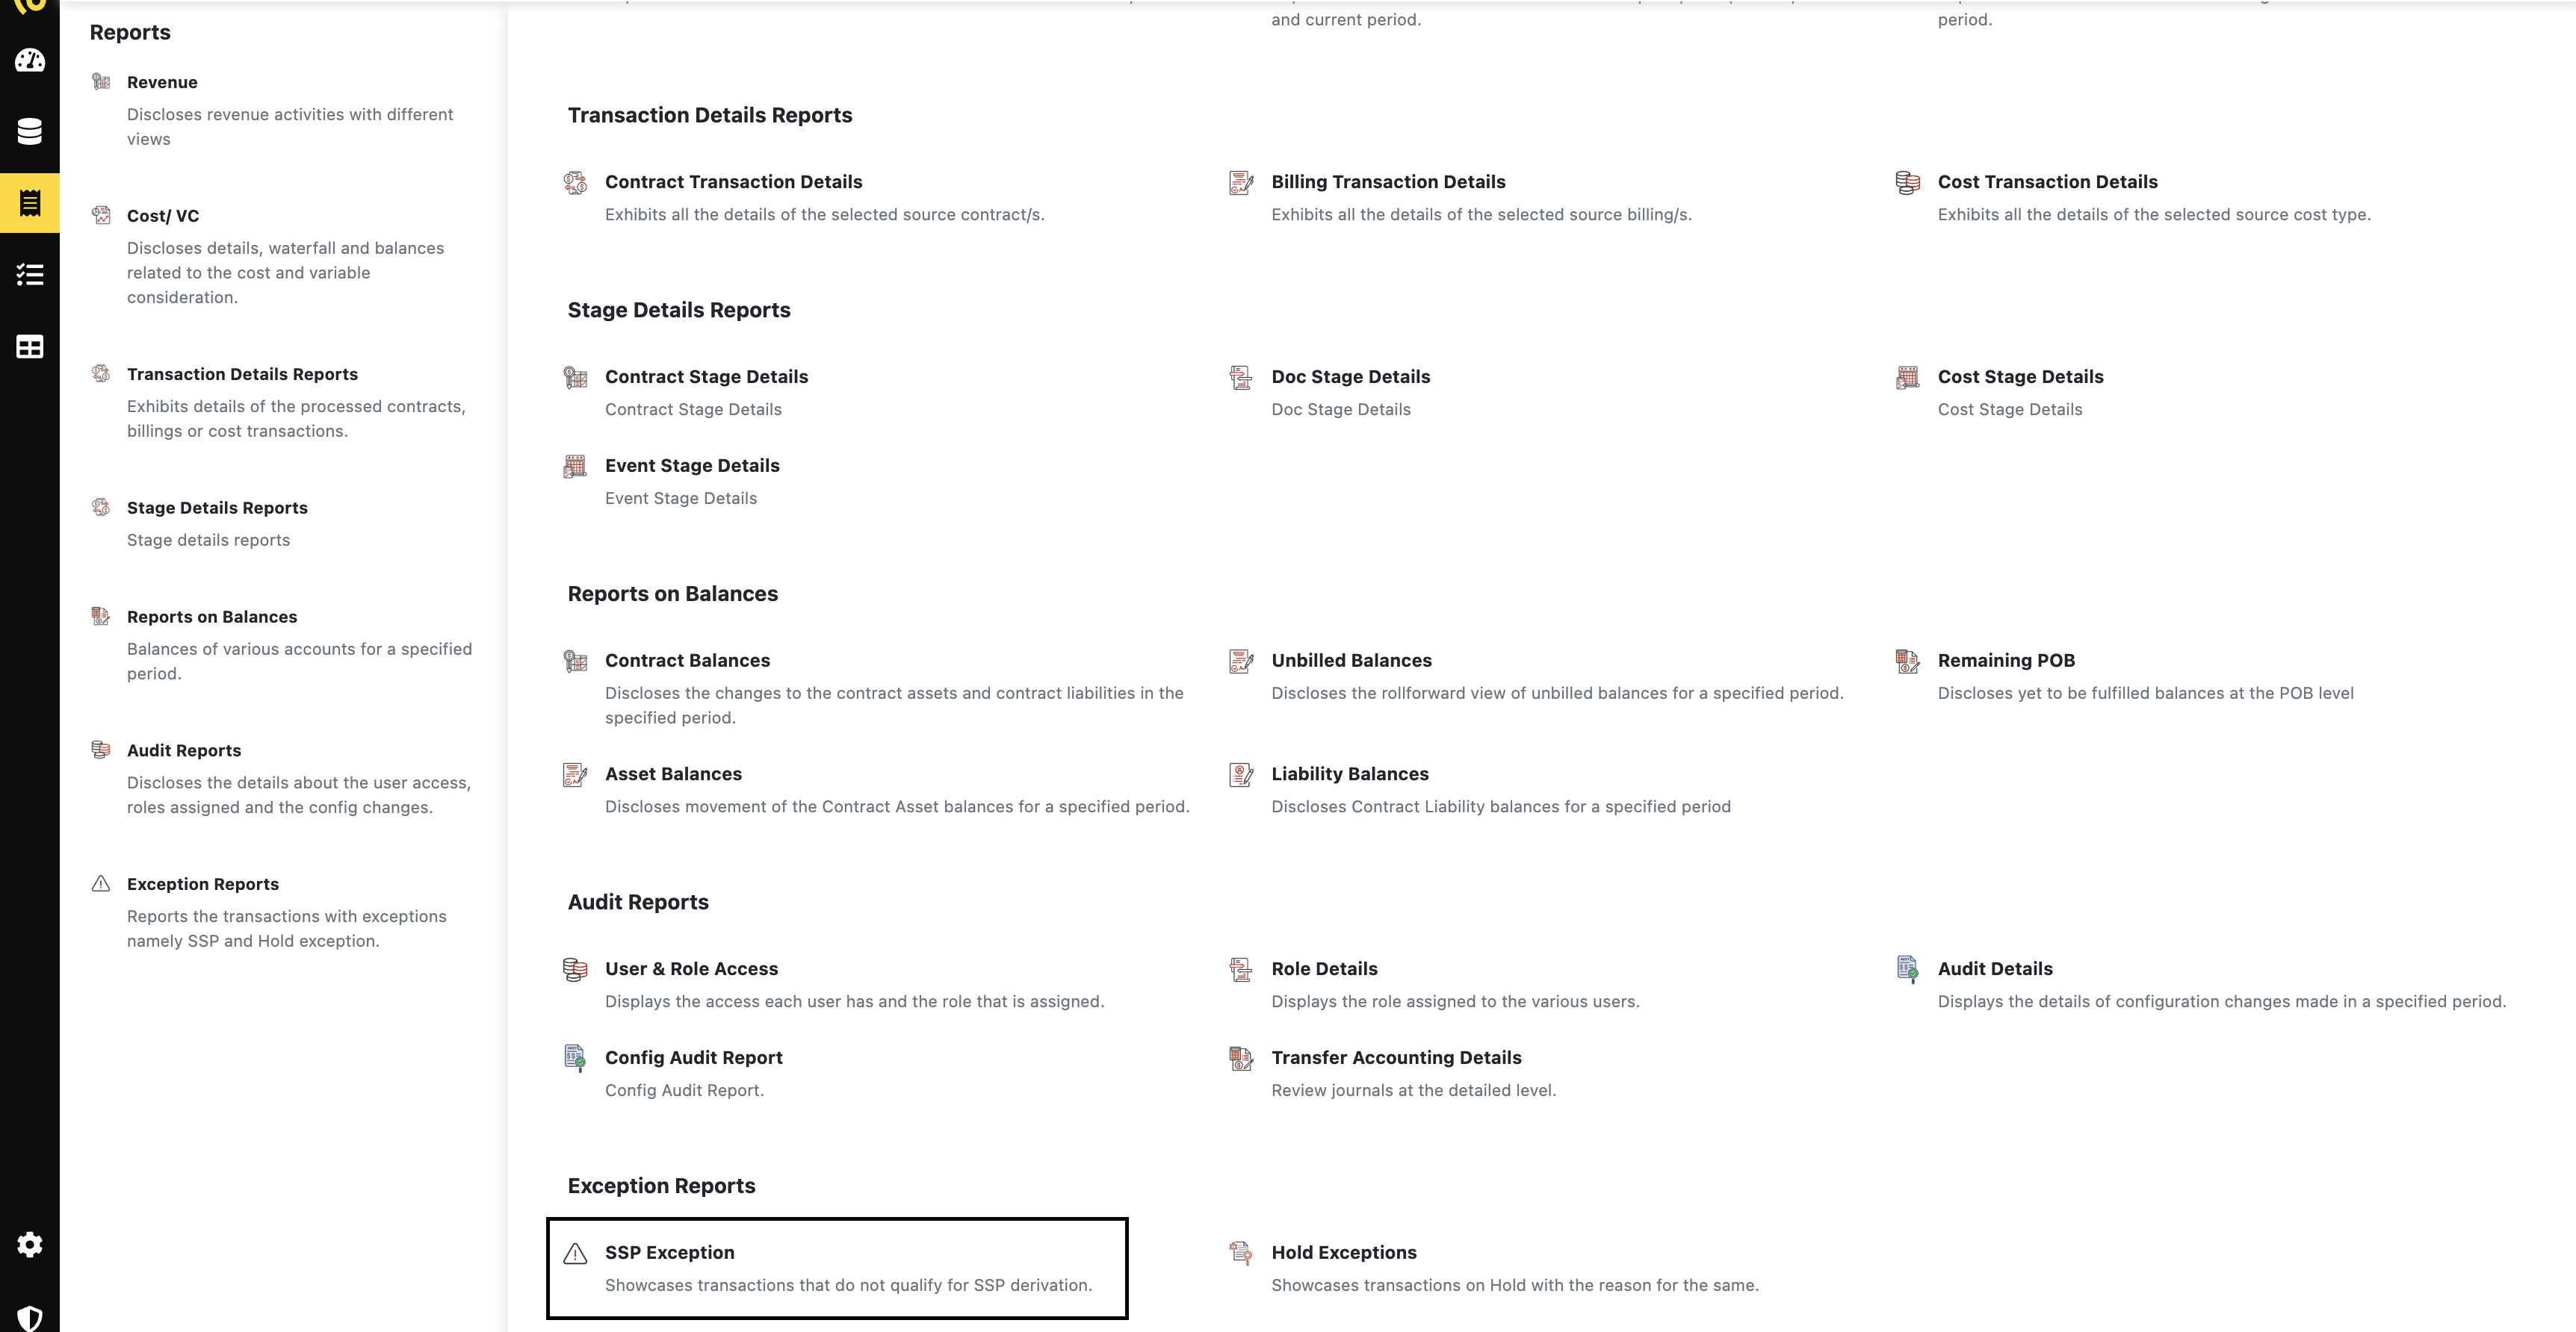This screenshot has height=1332, width=2576.
Task: Click the SSP Exception warning triangle icon
Action: pos(575,1253)
